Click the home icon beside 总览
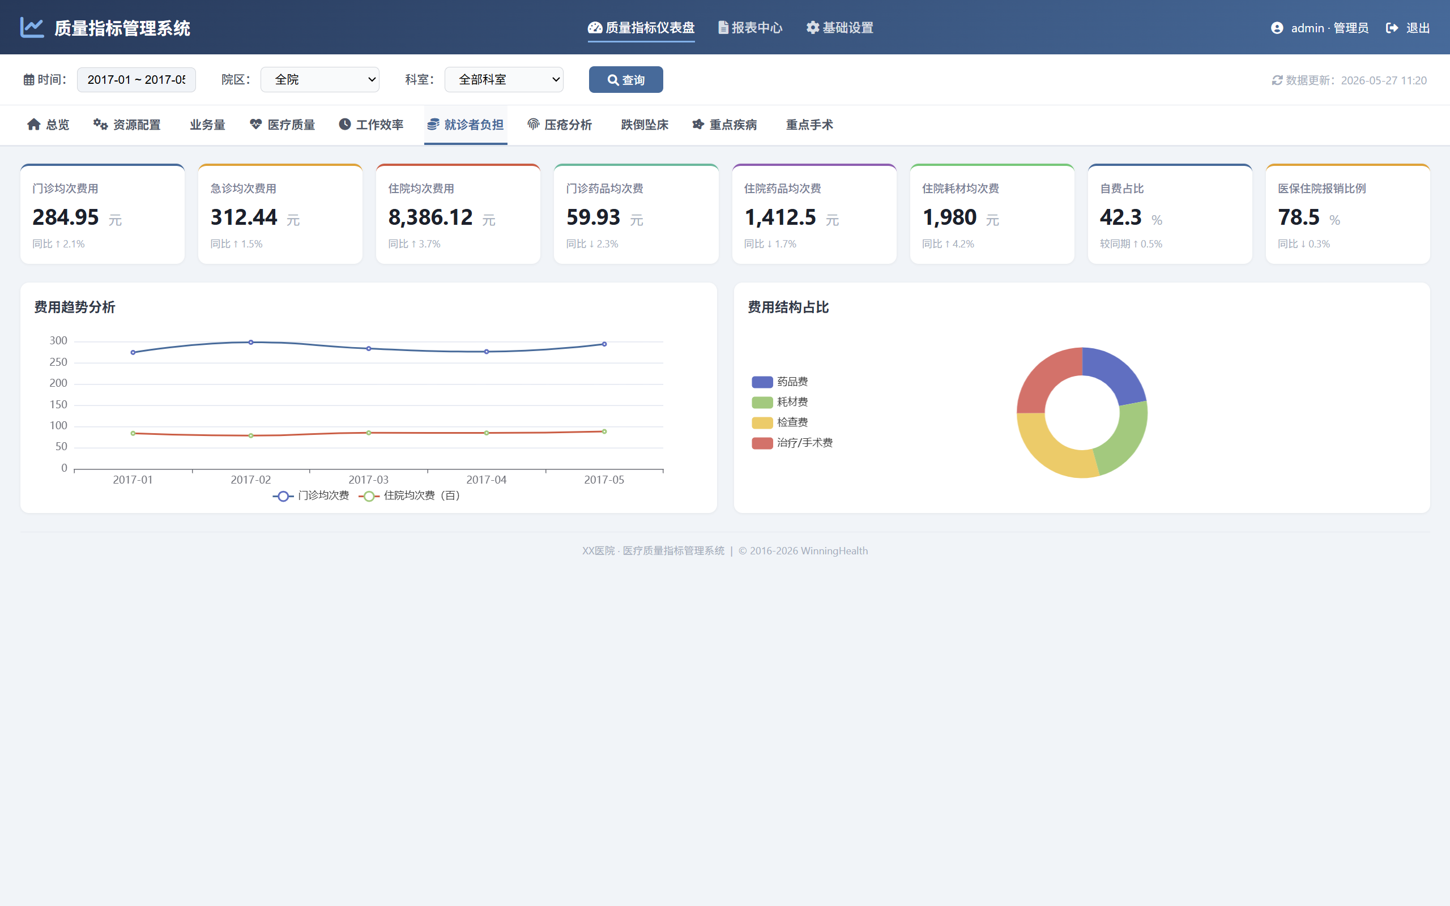This screenshot has height=906, width=1450. 34,124
